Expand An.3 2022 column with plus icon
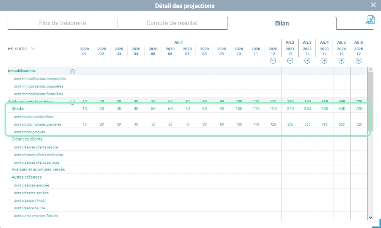Viewport: 381px width, 228px height. 307,61
